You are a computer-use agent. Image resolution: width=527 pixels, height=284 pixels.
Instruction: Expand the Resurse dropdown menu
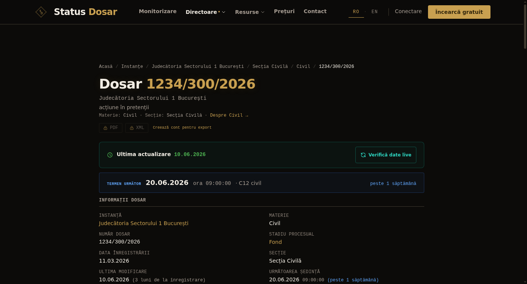point(250,12)
